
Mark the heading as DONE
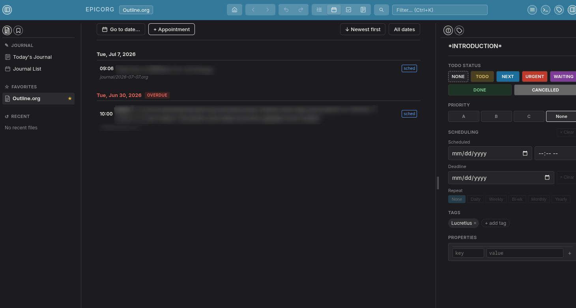point(480,90)
